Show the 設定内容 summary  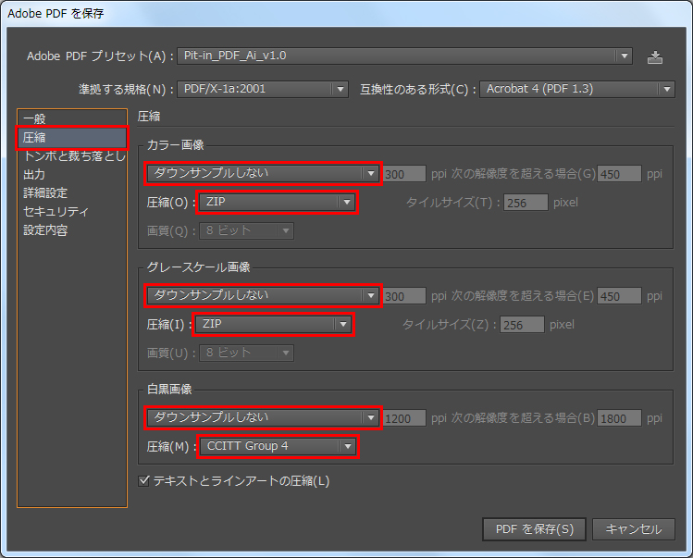click(45, 230)
